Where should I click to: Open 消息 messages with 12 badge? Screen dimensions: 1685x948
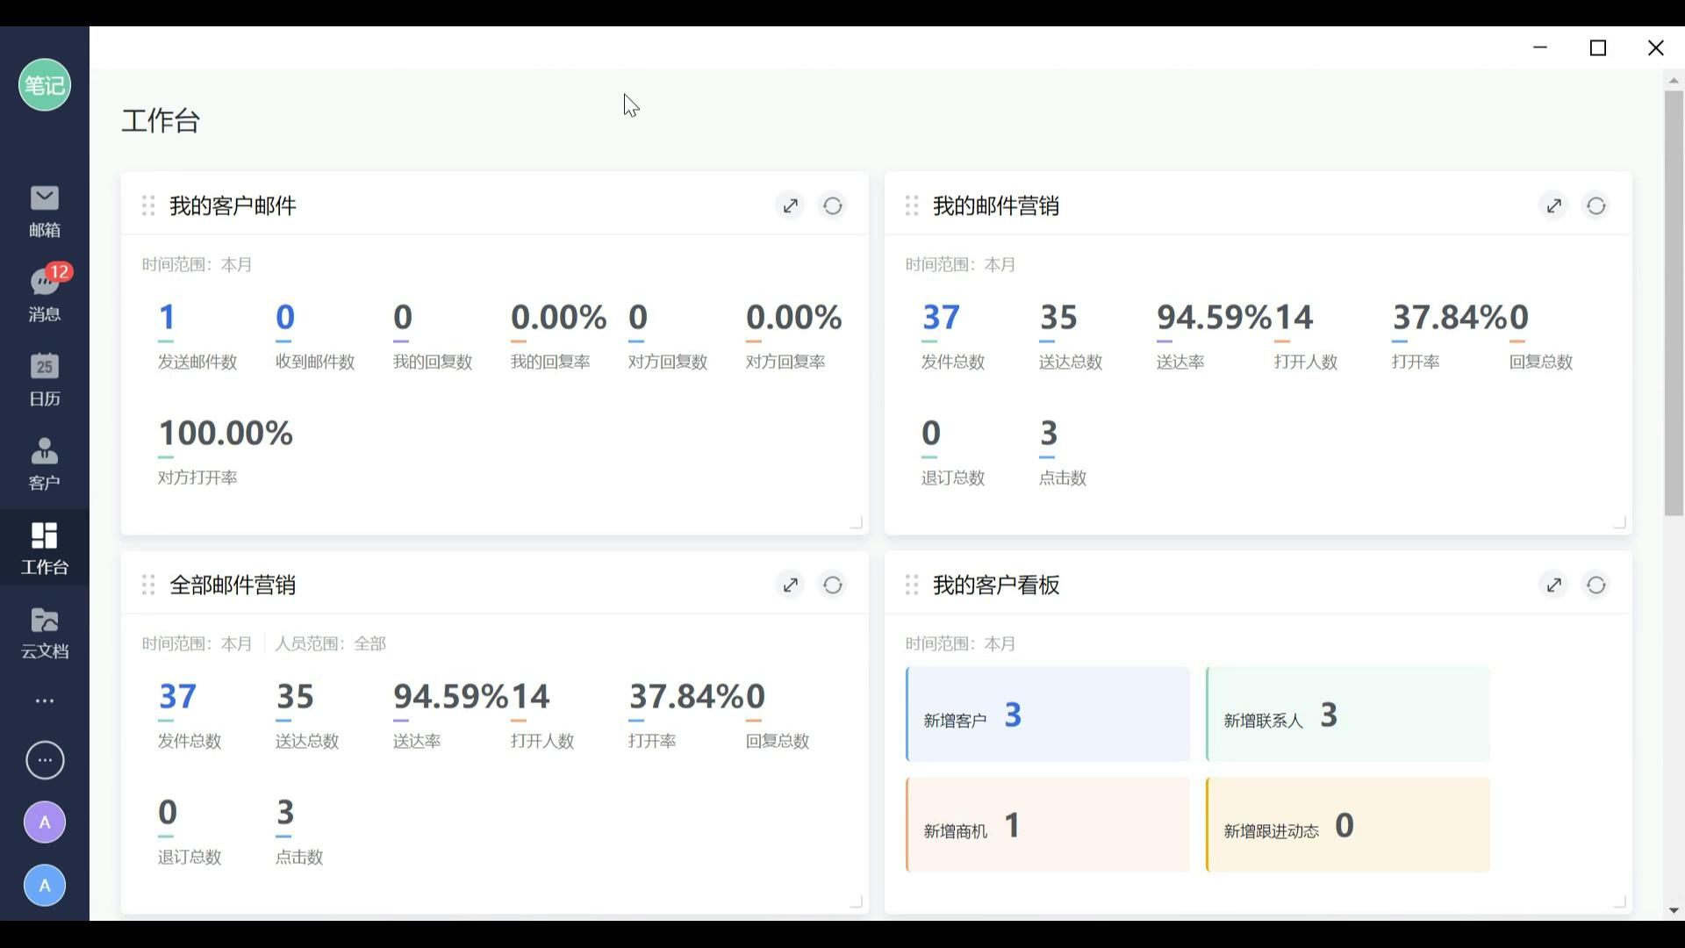(44, 295)
